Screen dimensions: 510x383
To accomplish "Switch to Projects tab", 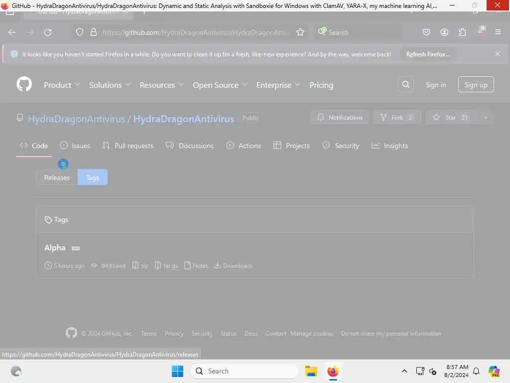I will tap(291, 146).
